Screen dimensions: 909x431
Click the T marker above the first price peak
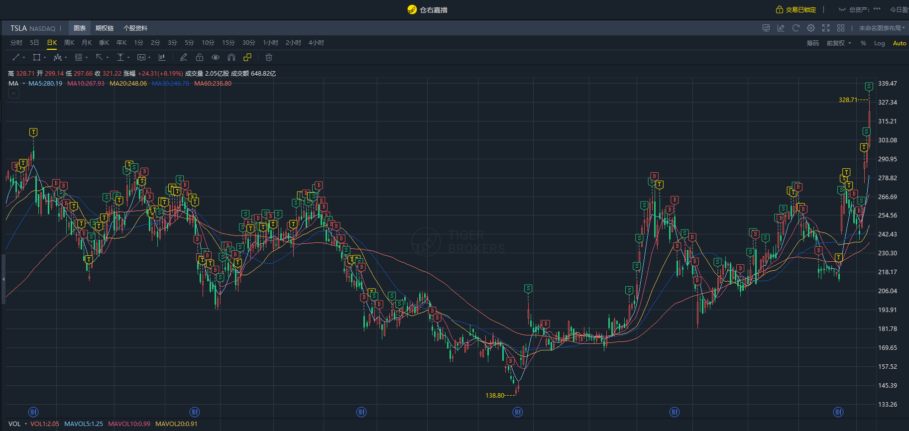click(x=33, y=132)
